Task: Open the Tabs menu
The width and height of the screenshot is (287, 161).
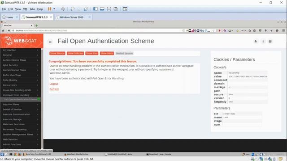Action: pos(32,9)
